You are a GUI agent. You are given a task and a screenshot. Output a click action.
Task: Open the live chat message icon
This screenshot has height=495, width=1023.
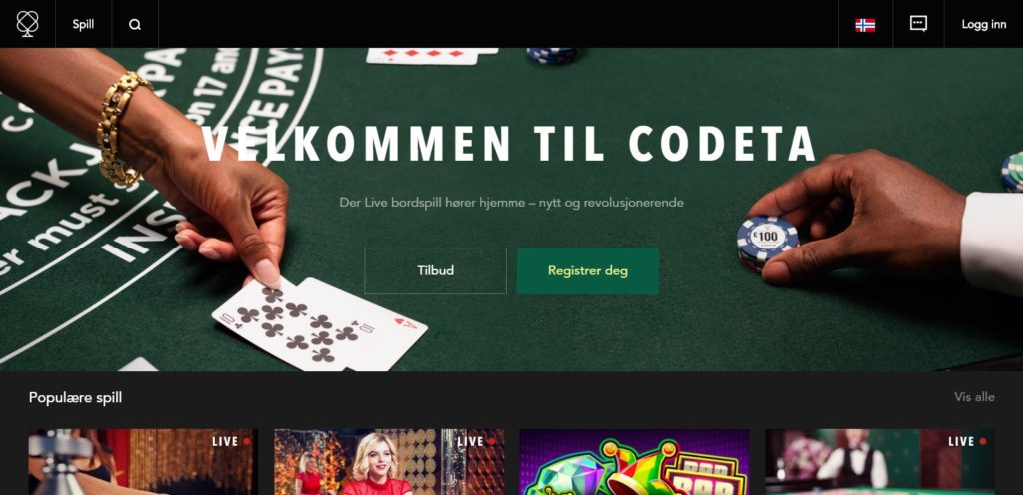click(x=918, y=23)
